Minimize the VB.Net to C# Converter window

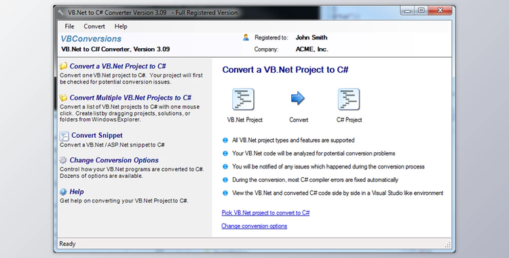(407, 11)
